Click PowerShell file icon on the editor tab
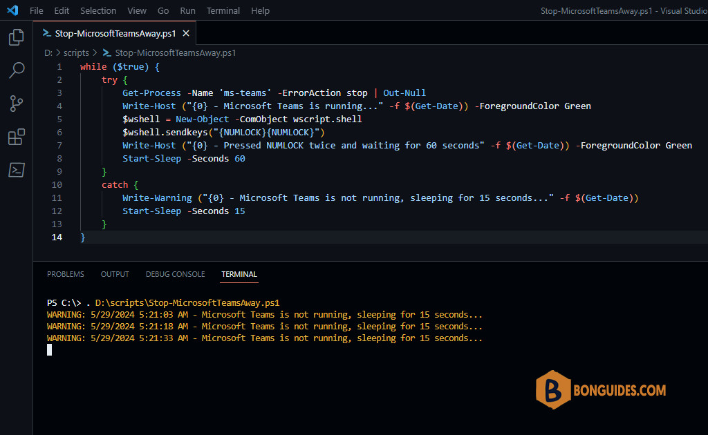 click(x=47, y=33)
